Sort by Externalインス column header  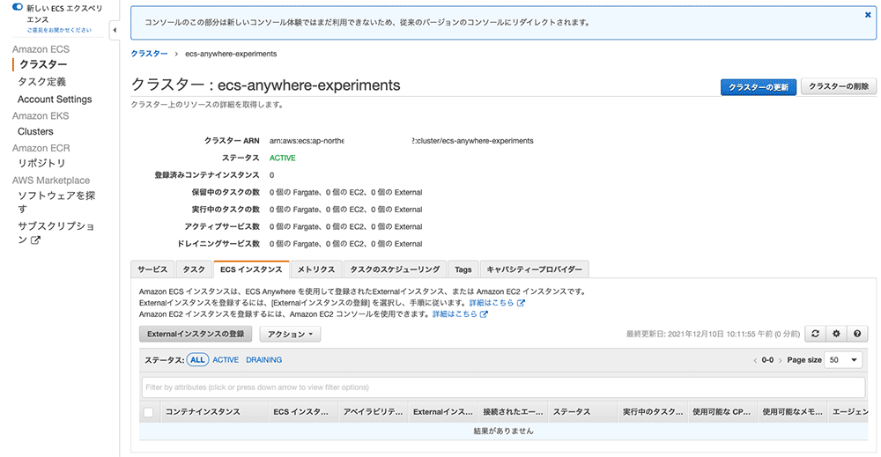point(443,412)
